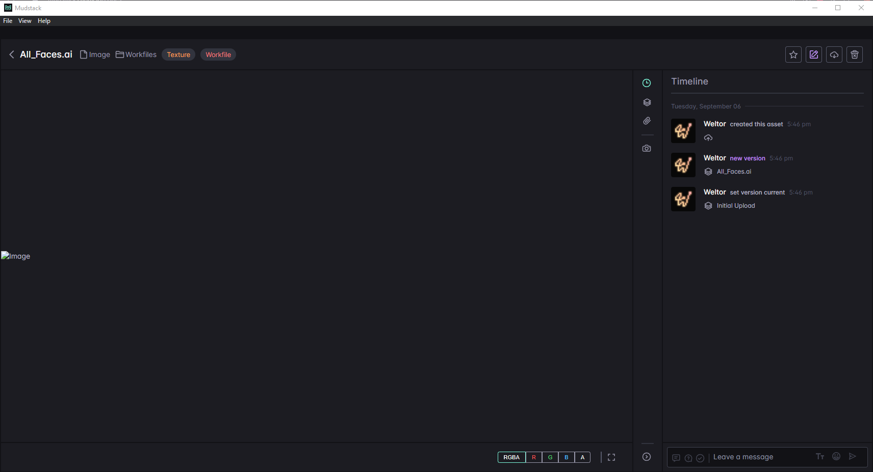Click Weltor avatar on set version current entry
Viewport: 873px width, 472px height.
[x=683, y=199]
